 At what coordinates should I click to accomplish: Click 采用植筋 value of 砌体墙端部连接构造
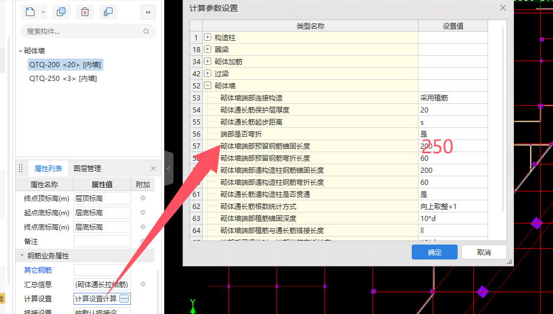pos(453,98)
